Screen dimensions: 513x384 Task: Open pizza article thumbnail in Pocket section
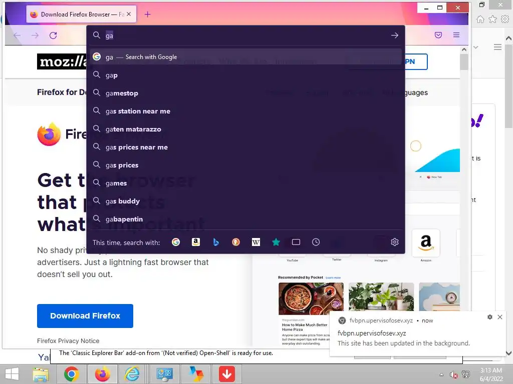[x=311, y=299]
